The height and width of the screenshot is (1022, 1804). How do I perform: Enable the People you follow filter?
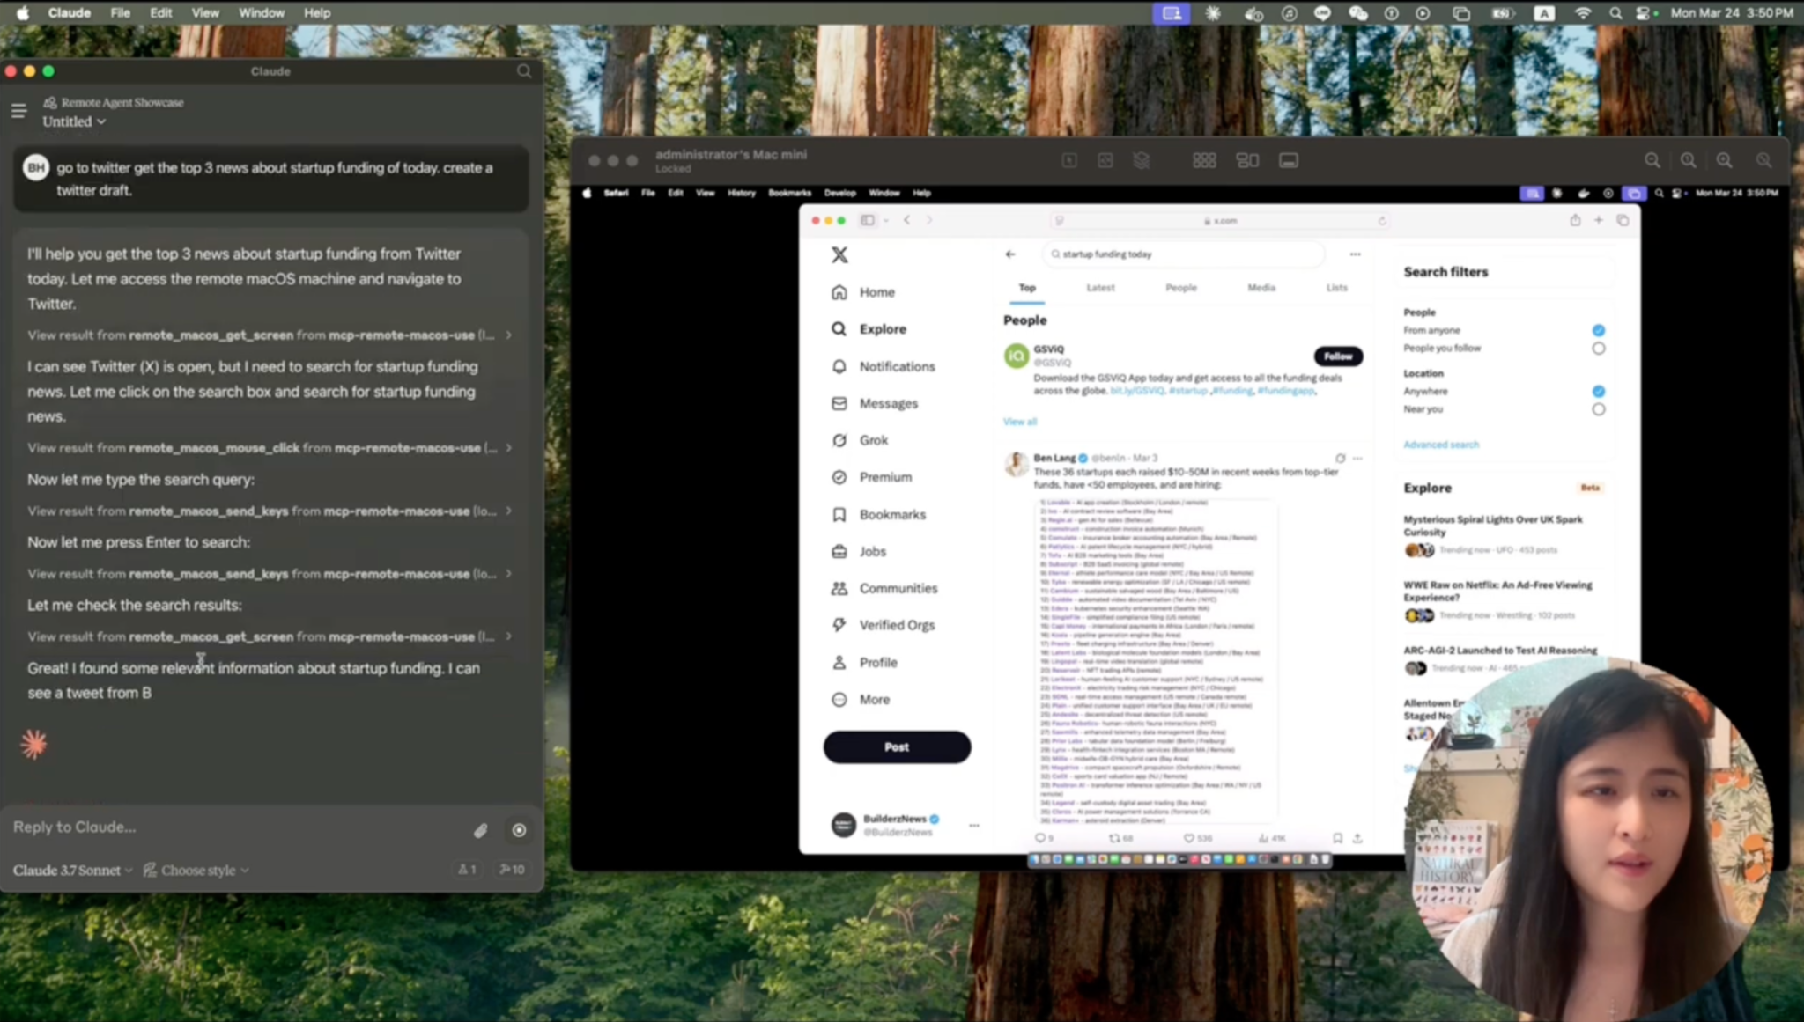pyautogui.click(x=1599, y=348)
